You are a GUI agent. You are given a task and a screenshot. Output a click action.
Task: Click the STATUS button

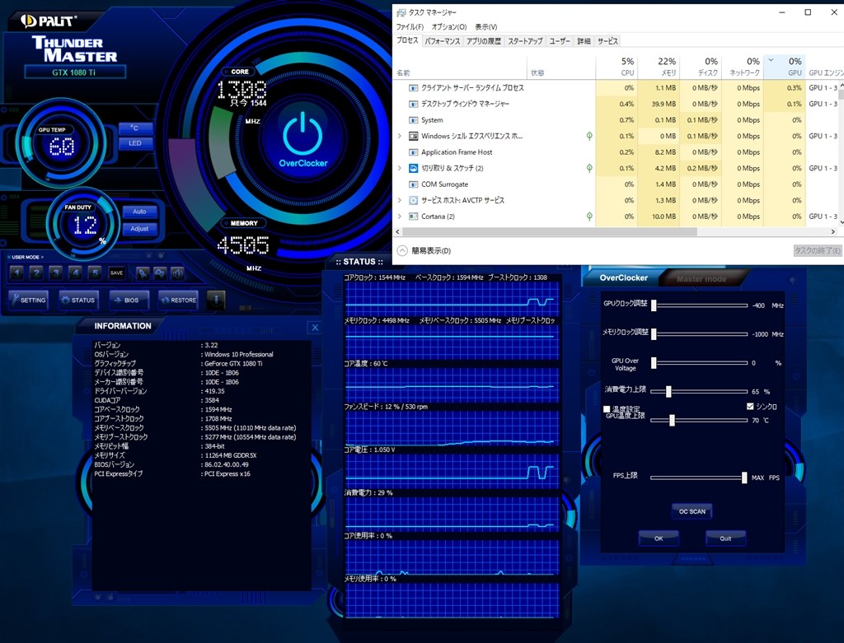coord(78,300)
